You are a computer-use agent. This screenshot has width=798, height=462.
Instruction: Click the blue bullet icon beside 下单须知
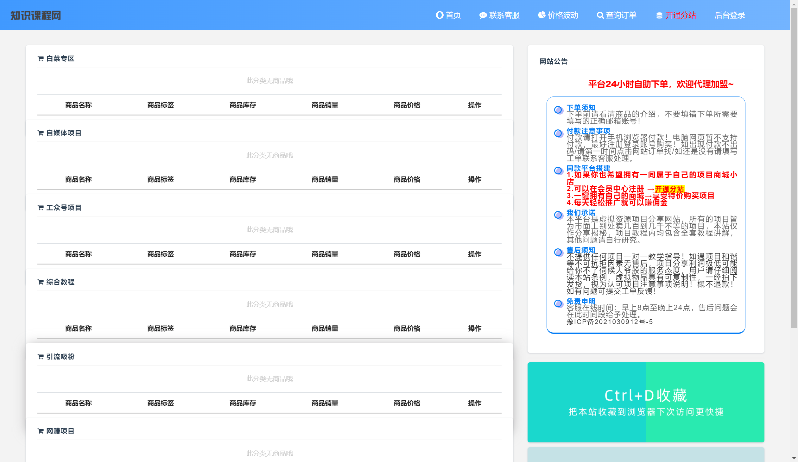(x=558, y=110)
